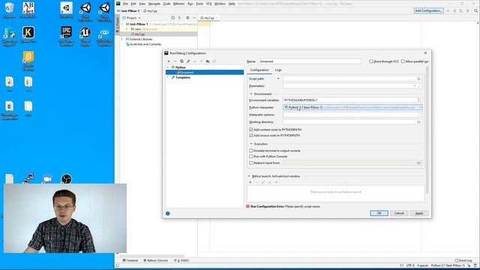Switch to the Logs tab
The height and width of the screenshot is (270, 480).
click(278, 70)
